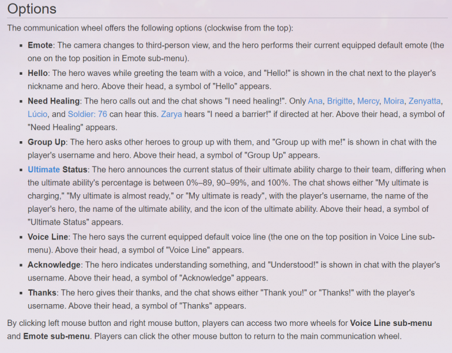The width and height of the screenshot is (452, 353).
Task: Open the Ana hero link
Action: coord(315,101)
